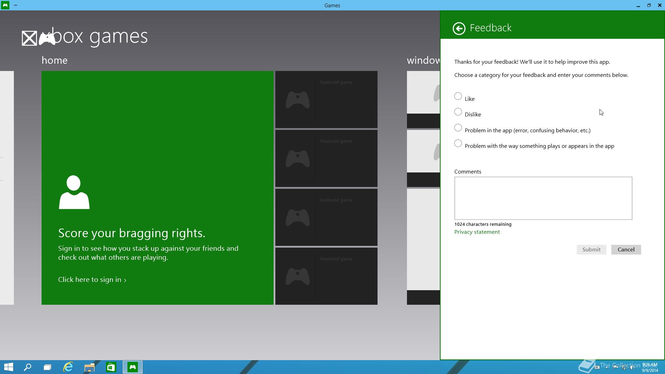Viewport: 665px width, 374px height.
Task: Open the second Featured game tile
Action: click(x=326, y=158)
